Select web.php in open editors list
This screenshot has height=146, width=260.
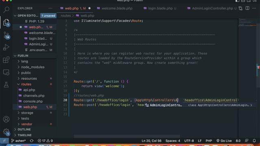pyautogui.click(x=35, y=27)
